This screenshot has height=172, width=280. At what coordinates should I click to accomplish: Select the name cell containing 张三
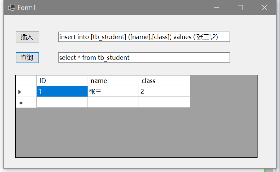(x=113, y=91)
